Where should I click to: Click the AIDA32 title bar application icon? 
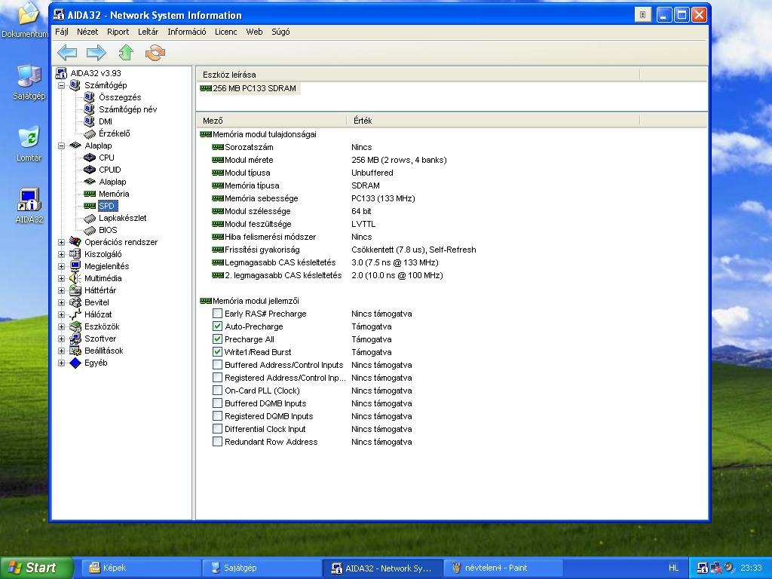(x=59, y=15)
